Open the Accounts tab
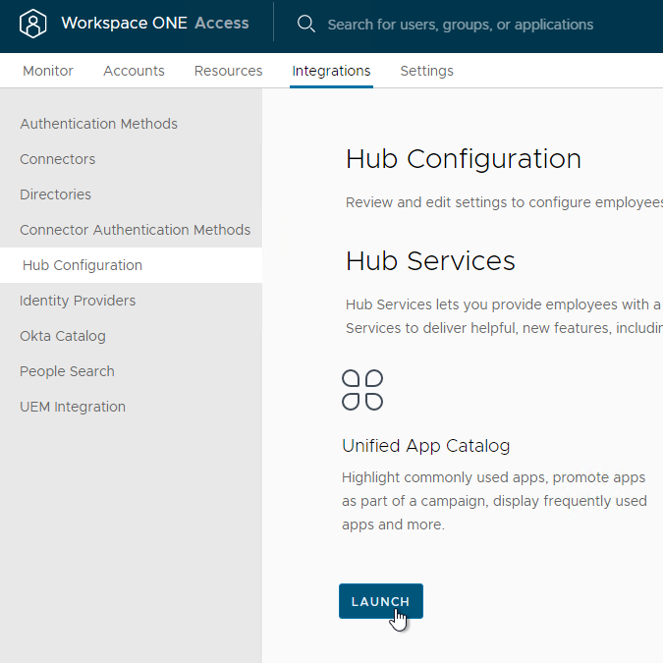Image resolution: width=663 pixels, height=663 pixels. (134, 71)
